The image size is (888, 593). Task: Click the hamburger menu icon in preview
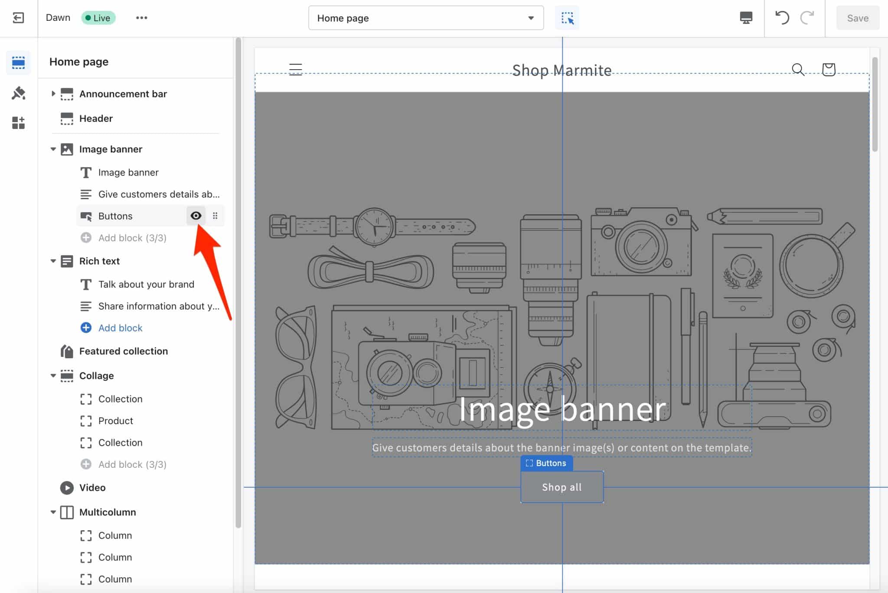[297, 69]
